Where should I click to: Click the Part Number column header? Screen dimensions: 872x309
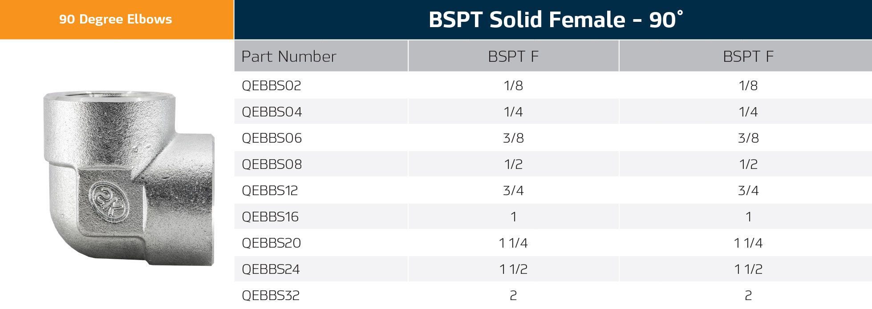point(289,56)
